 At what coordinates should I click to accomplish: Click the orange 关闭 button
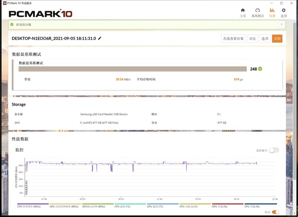[277, 39]
